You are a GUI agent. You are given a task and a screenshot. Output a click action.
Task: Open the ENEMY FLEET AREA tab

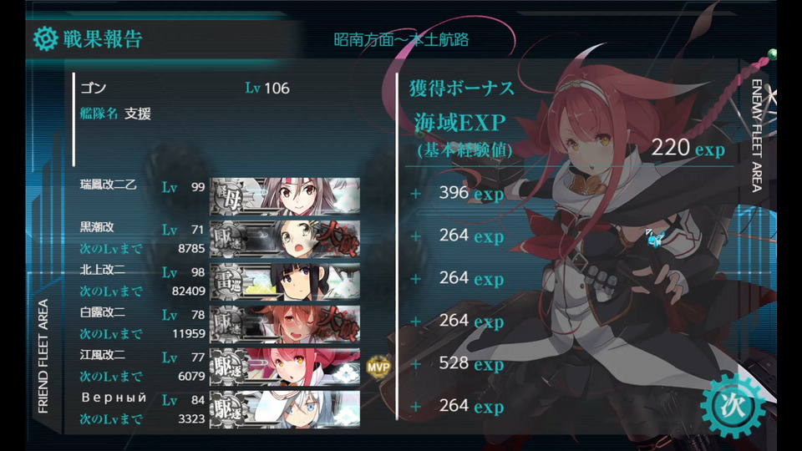click(x=757, y=135)
